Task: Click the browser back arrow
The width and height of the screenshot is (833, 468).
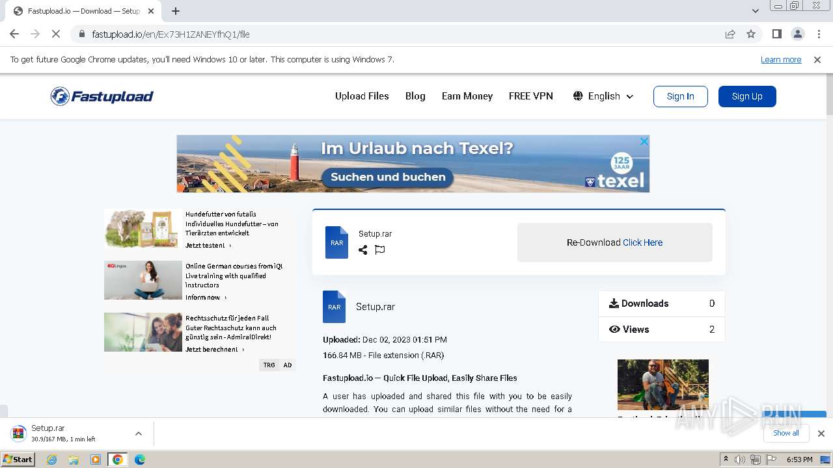Action: coord(14,34)
